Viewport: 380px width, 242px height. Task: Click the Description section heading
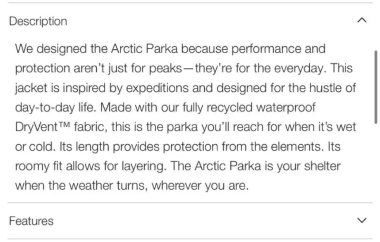38,21
